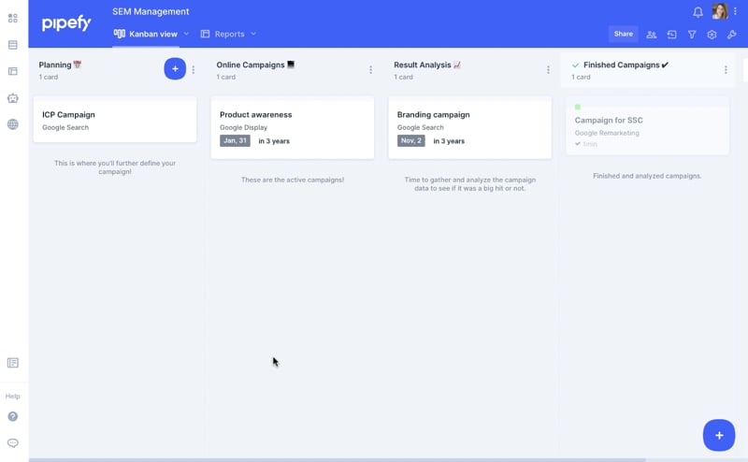
Task: Add new card in Planning column
Action: tap(175, 68)
